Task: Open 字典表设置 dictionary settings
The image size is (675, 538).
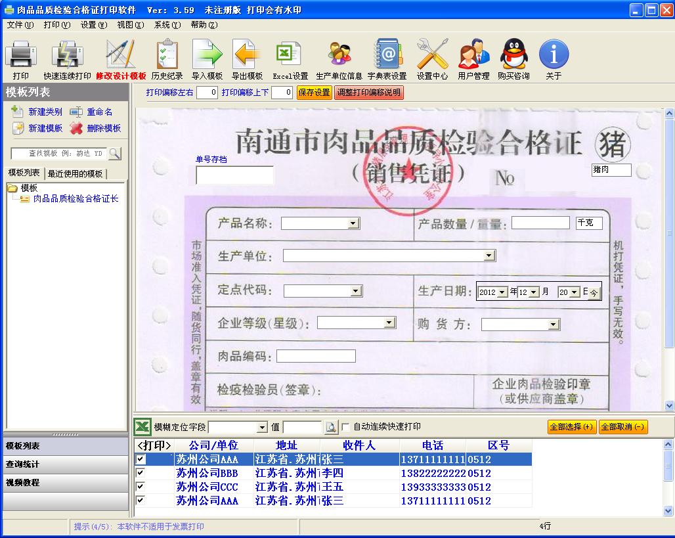Action: [387, 55]
